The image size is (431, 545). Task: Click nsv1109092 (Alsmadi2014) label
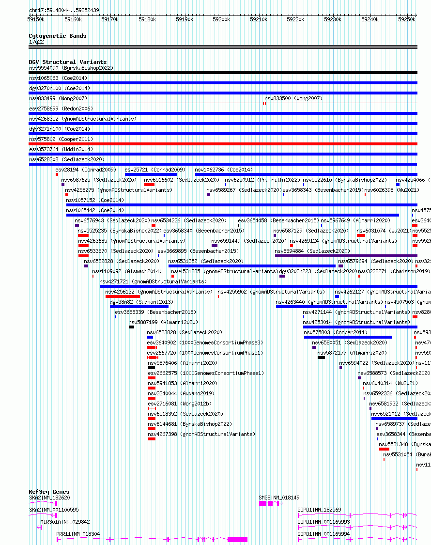pyautogui.click(x=127, y=271)
